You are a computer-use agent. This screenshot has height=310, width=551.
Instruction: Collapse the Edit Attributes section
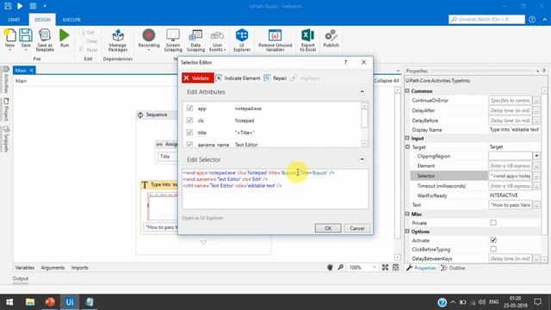tap(362, 92)
